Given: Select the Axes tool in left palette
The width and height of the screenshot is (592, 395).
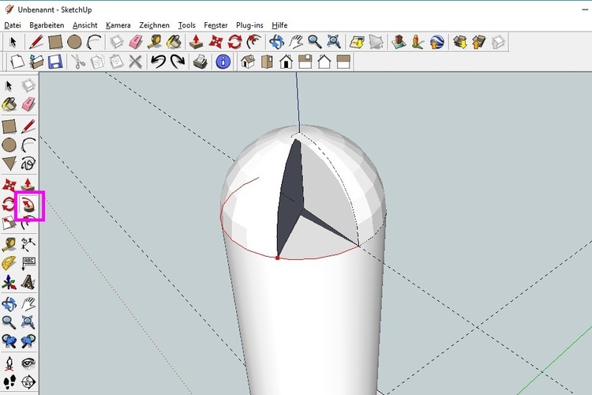Looking at the screenshot, I should [x=9, y=282].
